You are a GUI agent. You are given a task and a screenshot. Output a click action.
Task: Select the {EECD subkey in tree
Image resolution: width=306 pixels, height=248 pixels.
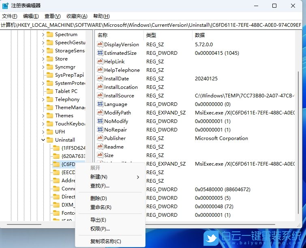click(68, 173)
